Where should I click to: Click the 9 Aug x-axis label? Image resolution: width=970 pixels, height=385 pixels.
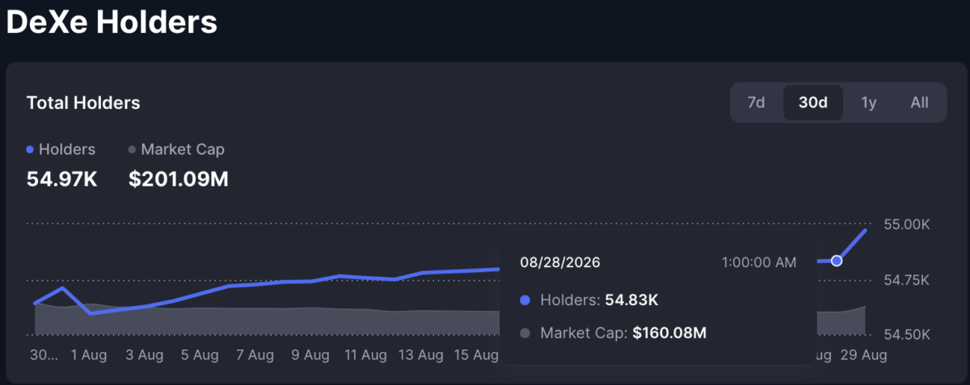[310, 354]
